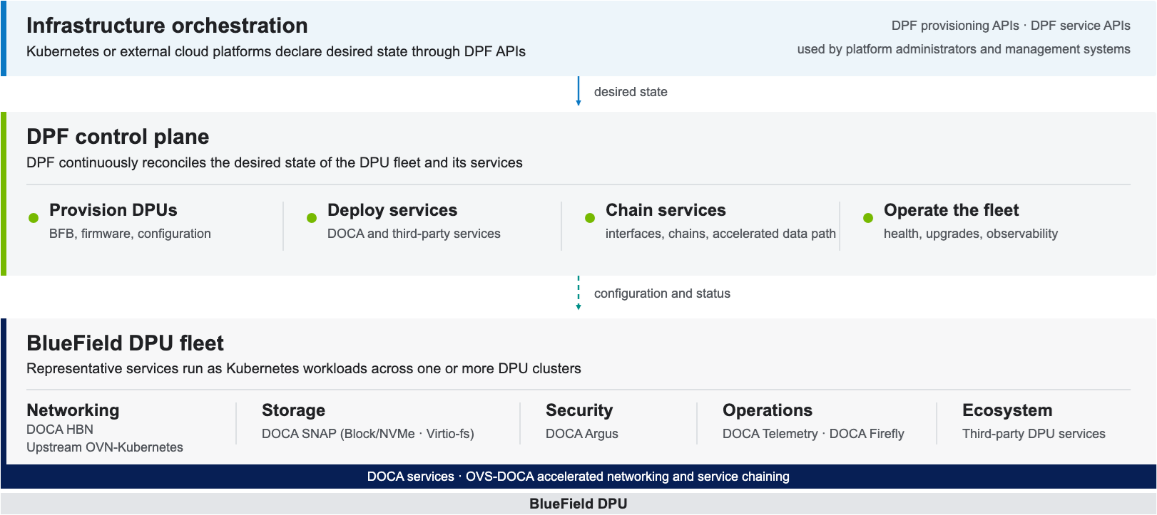Click the Storage category heading

coord(293,410)
